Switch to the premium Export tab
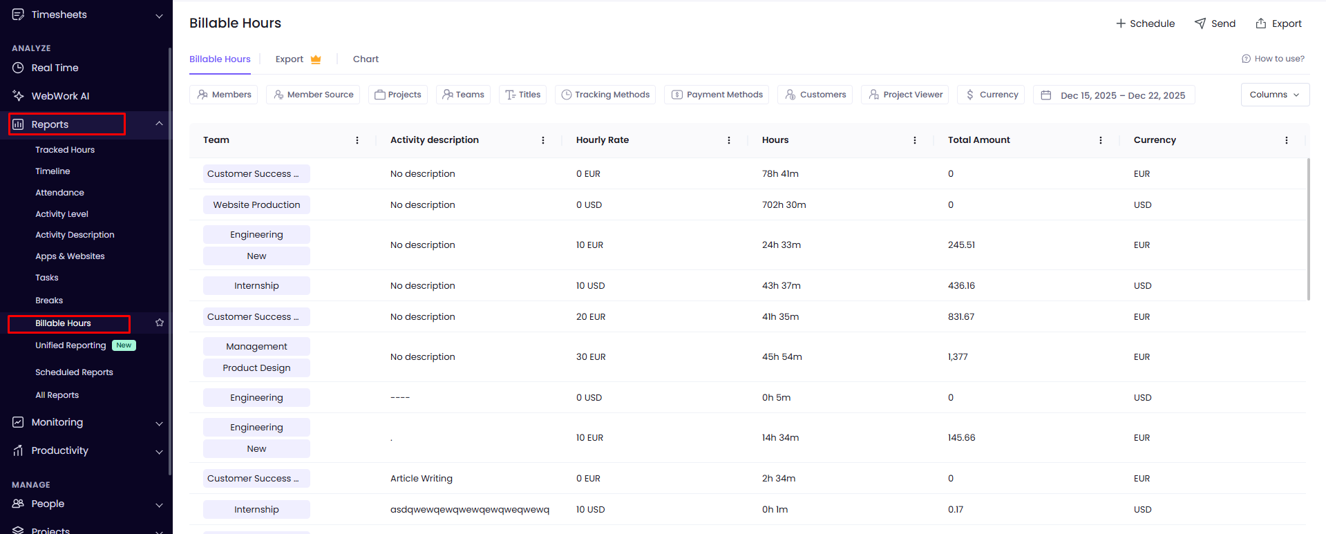Image resolution: width=1326 pixels, height=534 pixels. click(x=298, y=59)
